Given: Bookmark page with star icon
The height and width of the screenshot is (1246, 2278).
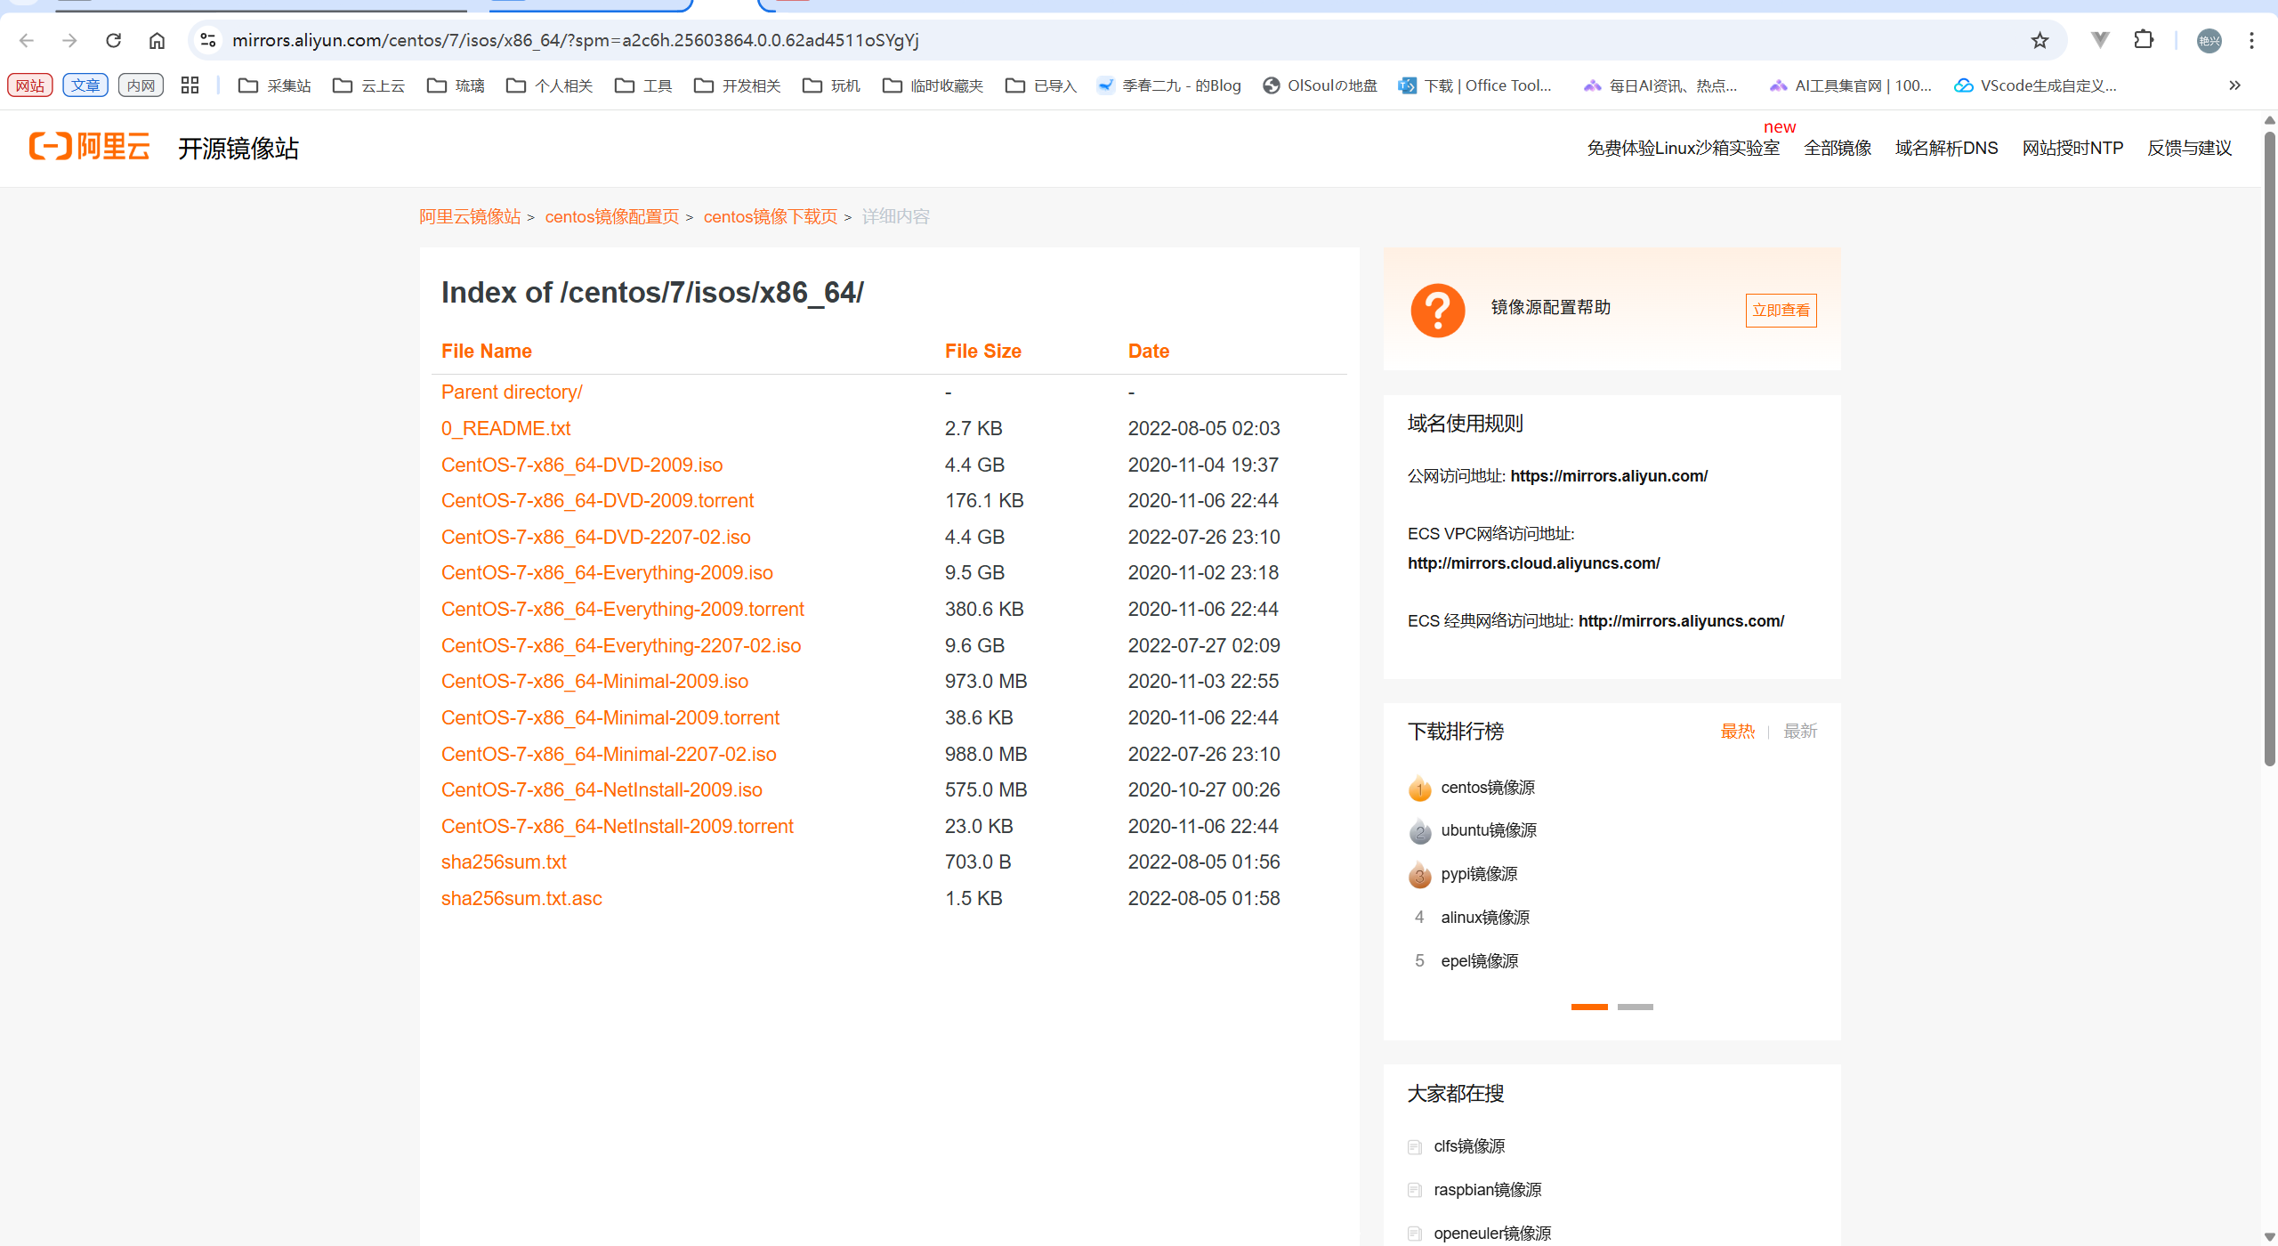Looking at the screenshot, I should [2040, 40].
